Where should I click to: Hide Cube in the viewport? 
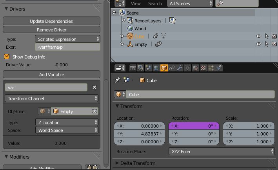pyautogui.click(x=259, y=36)
